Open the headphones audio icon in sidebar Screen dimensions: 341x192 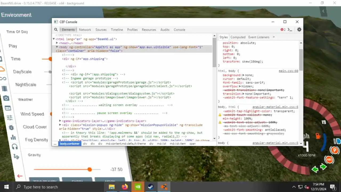click(15, 146)
